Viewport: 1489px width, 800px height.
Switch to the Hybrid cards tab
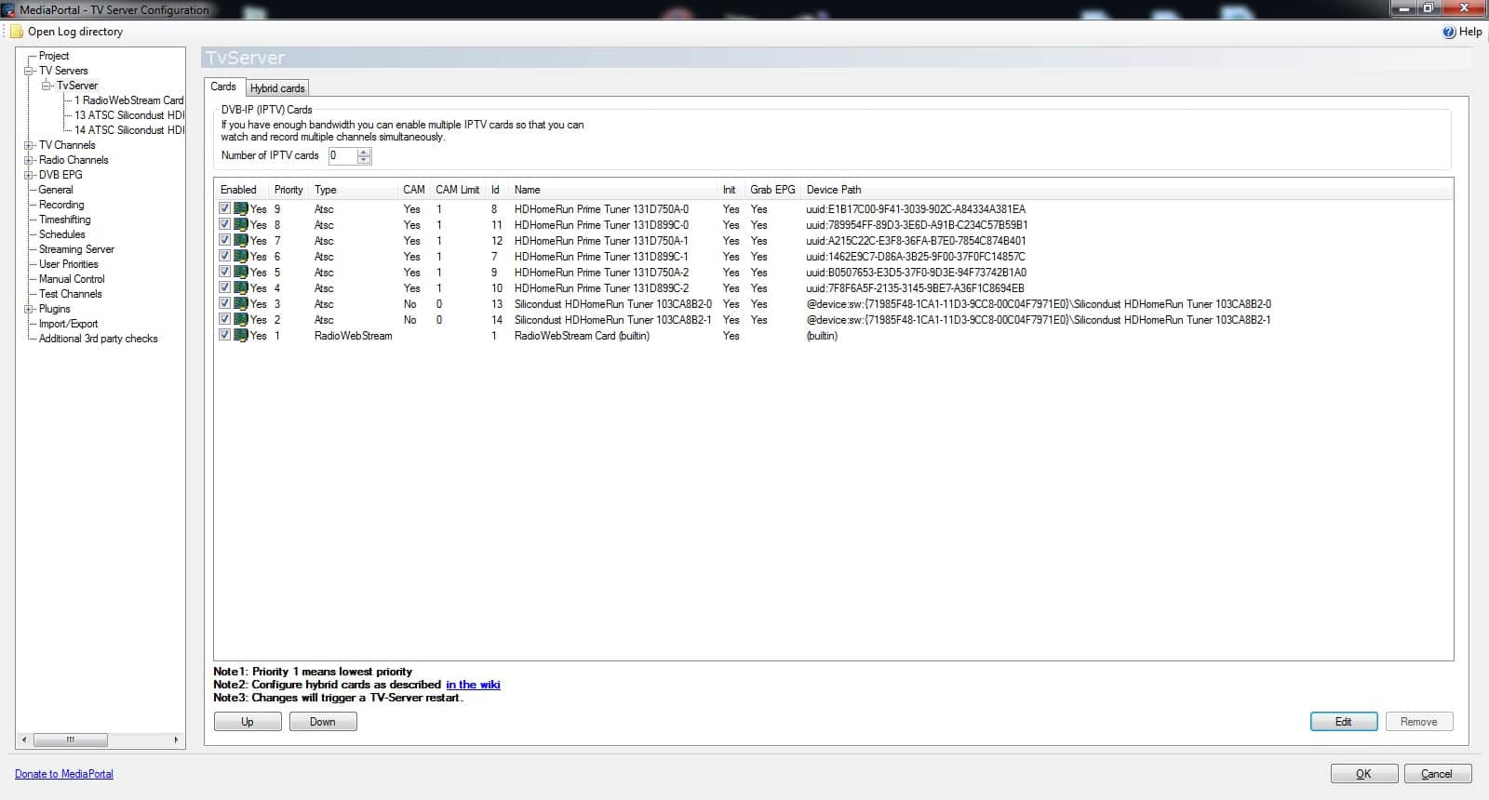click(277, 88)
